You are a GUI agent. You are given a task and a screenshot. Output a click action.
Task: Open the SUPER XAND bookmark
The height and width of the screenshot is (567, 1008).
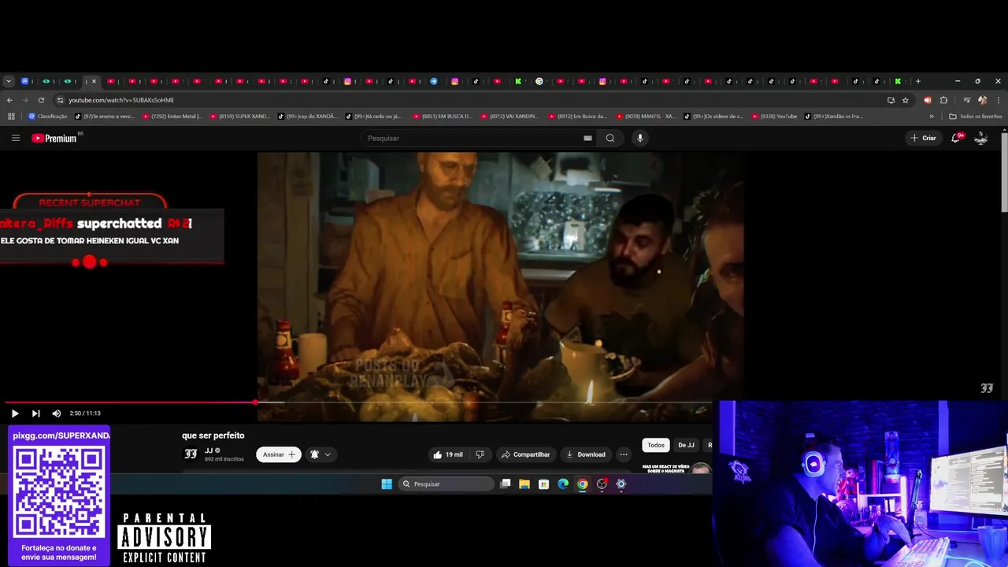pos(240,117)
